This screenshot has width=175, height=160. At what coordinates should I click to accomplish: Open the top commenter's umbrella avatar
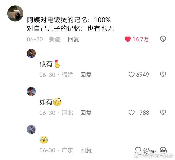(x=15, y=13)
